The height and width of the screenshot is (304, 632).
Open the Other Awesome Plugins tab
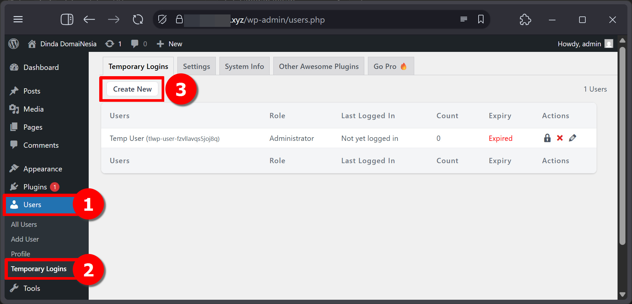point(319,66)
